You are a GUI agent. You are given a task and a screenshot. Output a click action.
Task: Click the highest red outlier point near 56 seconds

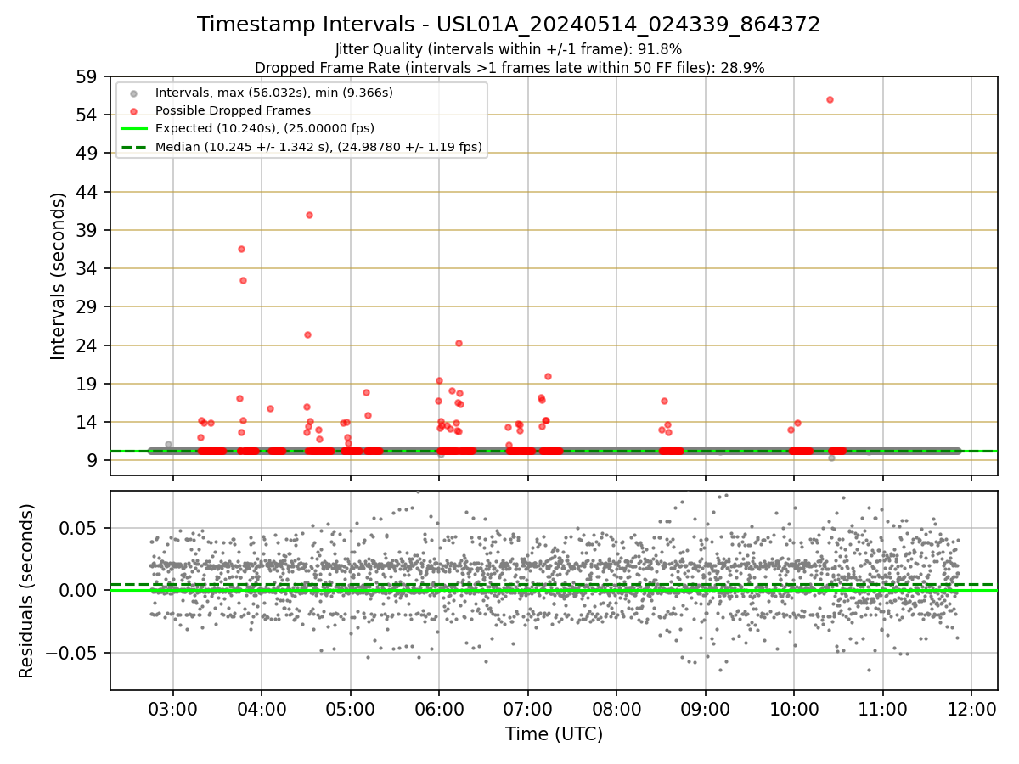coord(830,99)
